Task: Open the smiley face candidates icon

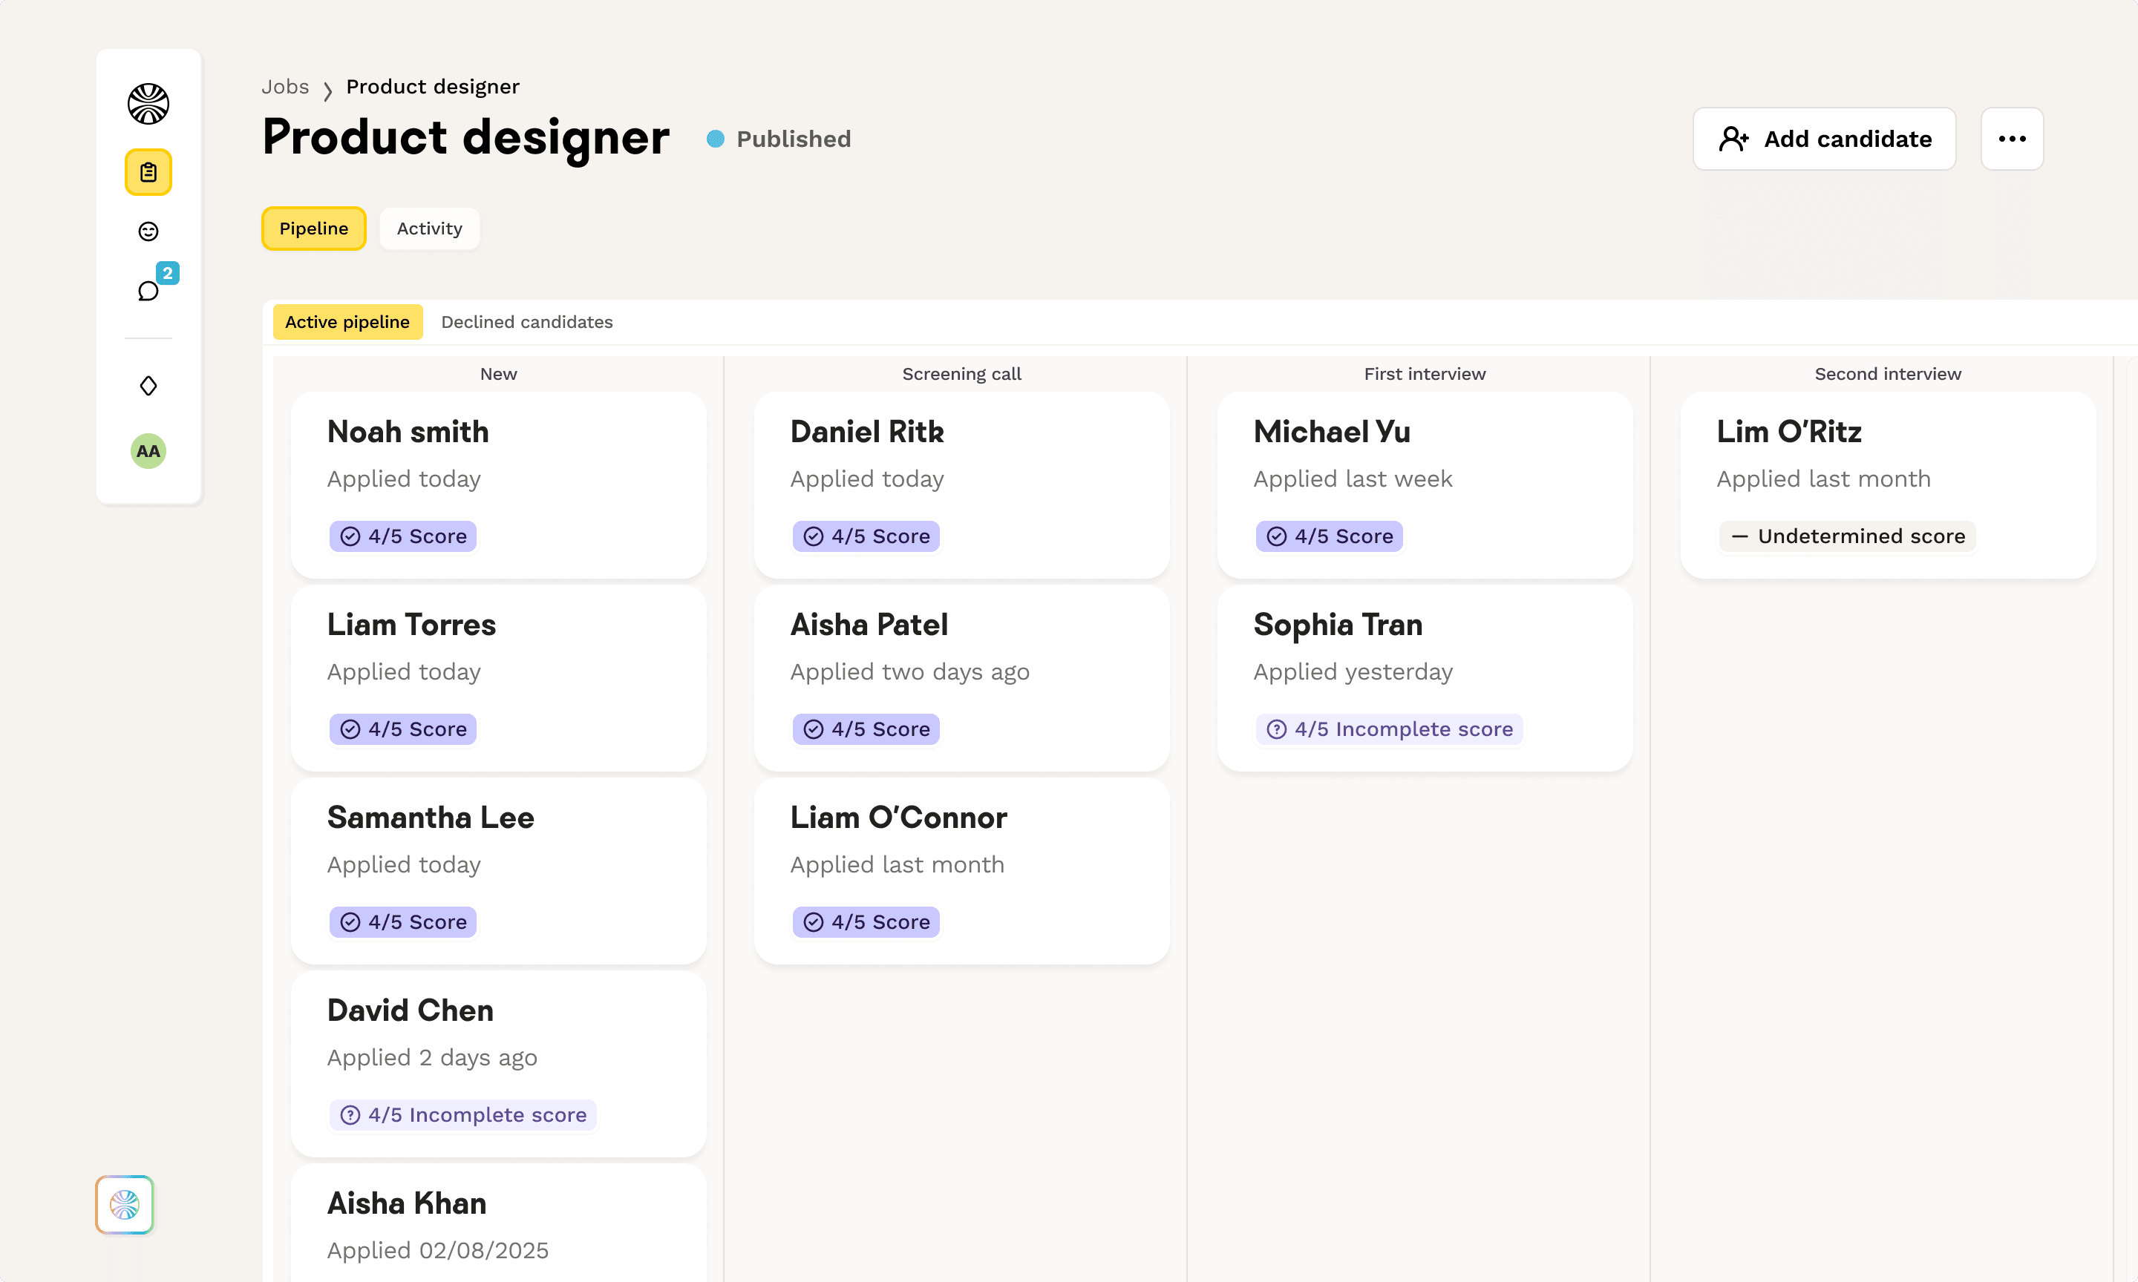Action: (x=148, y=231)
